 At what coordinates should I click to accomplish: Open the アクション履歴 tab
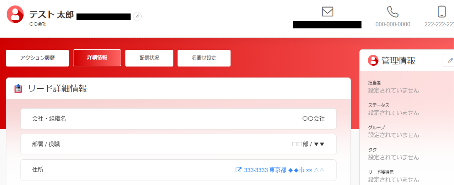(x=37, y=58)
